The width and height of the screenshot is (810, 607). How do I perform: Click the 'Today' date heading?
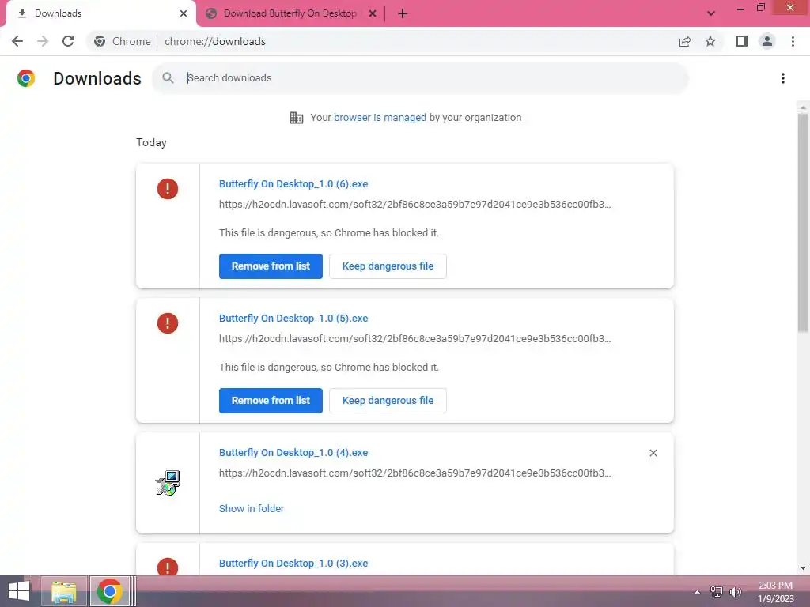[x=151, y=142]
